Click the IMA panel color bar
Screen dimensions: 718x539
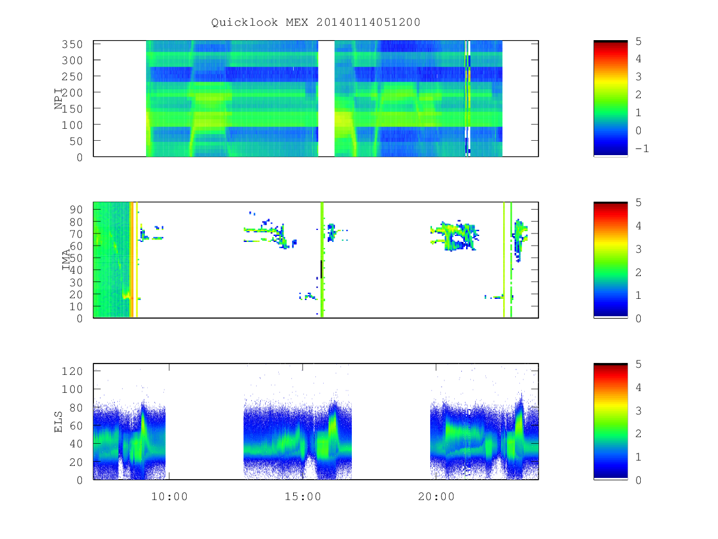[x=610, y=260]
